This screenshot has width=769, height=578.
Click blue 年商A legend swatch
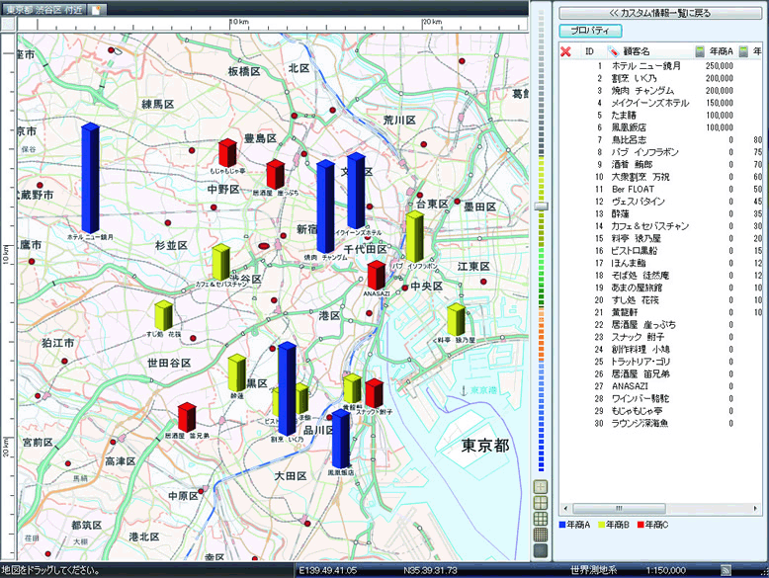click(562, 525)
